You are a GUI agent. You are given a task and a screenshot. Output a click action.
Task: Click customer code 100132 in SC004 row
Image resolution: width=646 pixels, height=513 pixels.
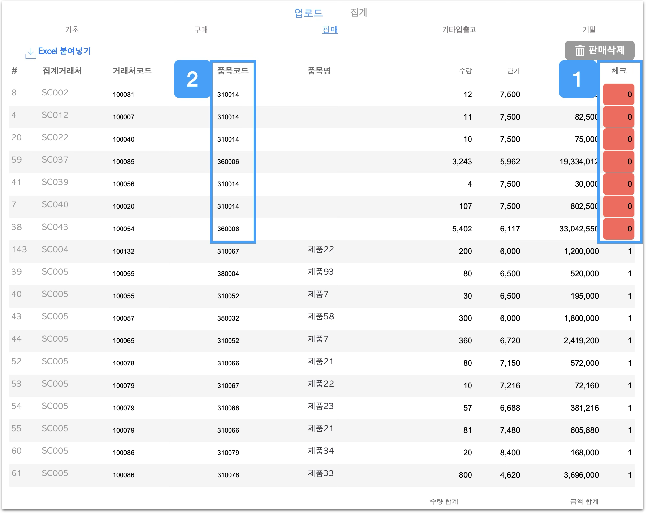[x=123, y=251]
